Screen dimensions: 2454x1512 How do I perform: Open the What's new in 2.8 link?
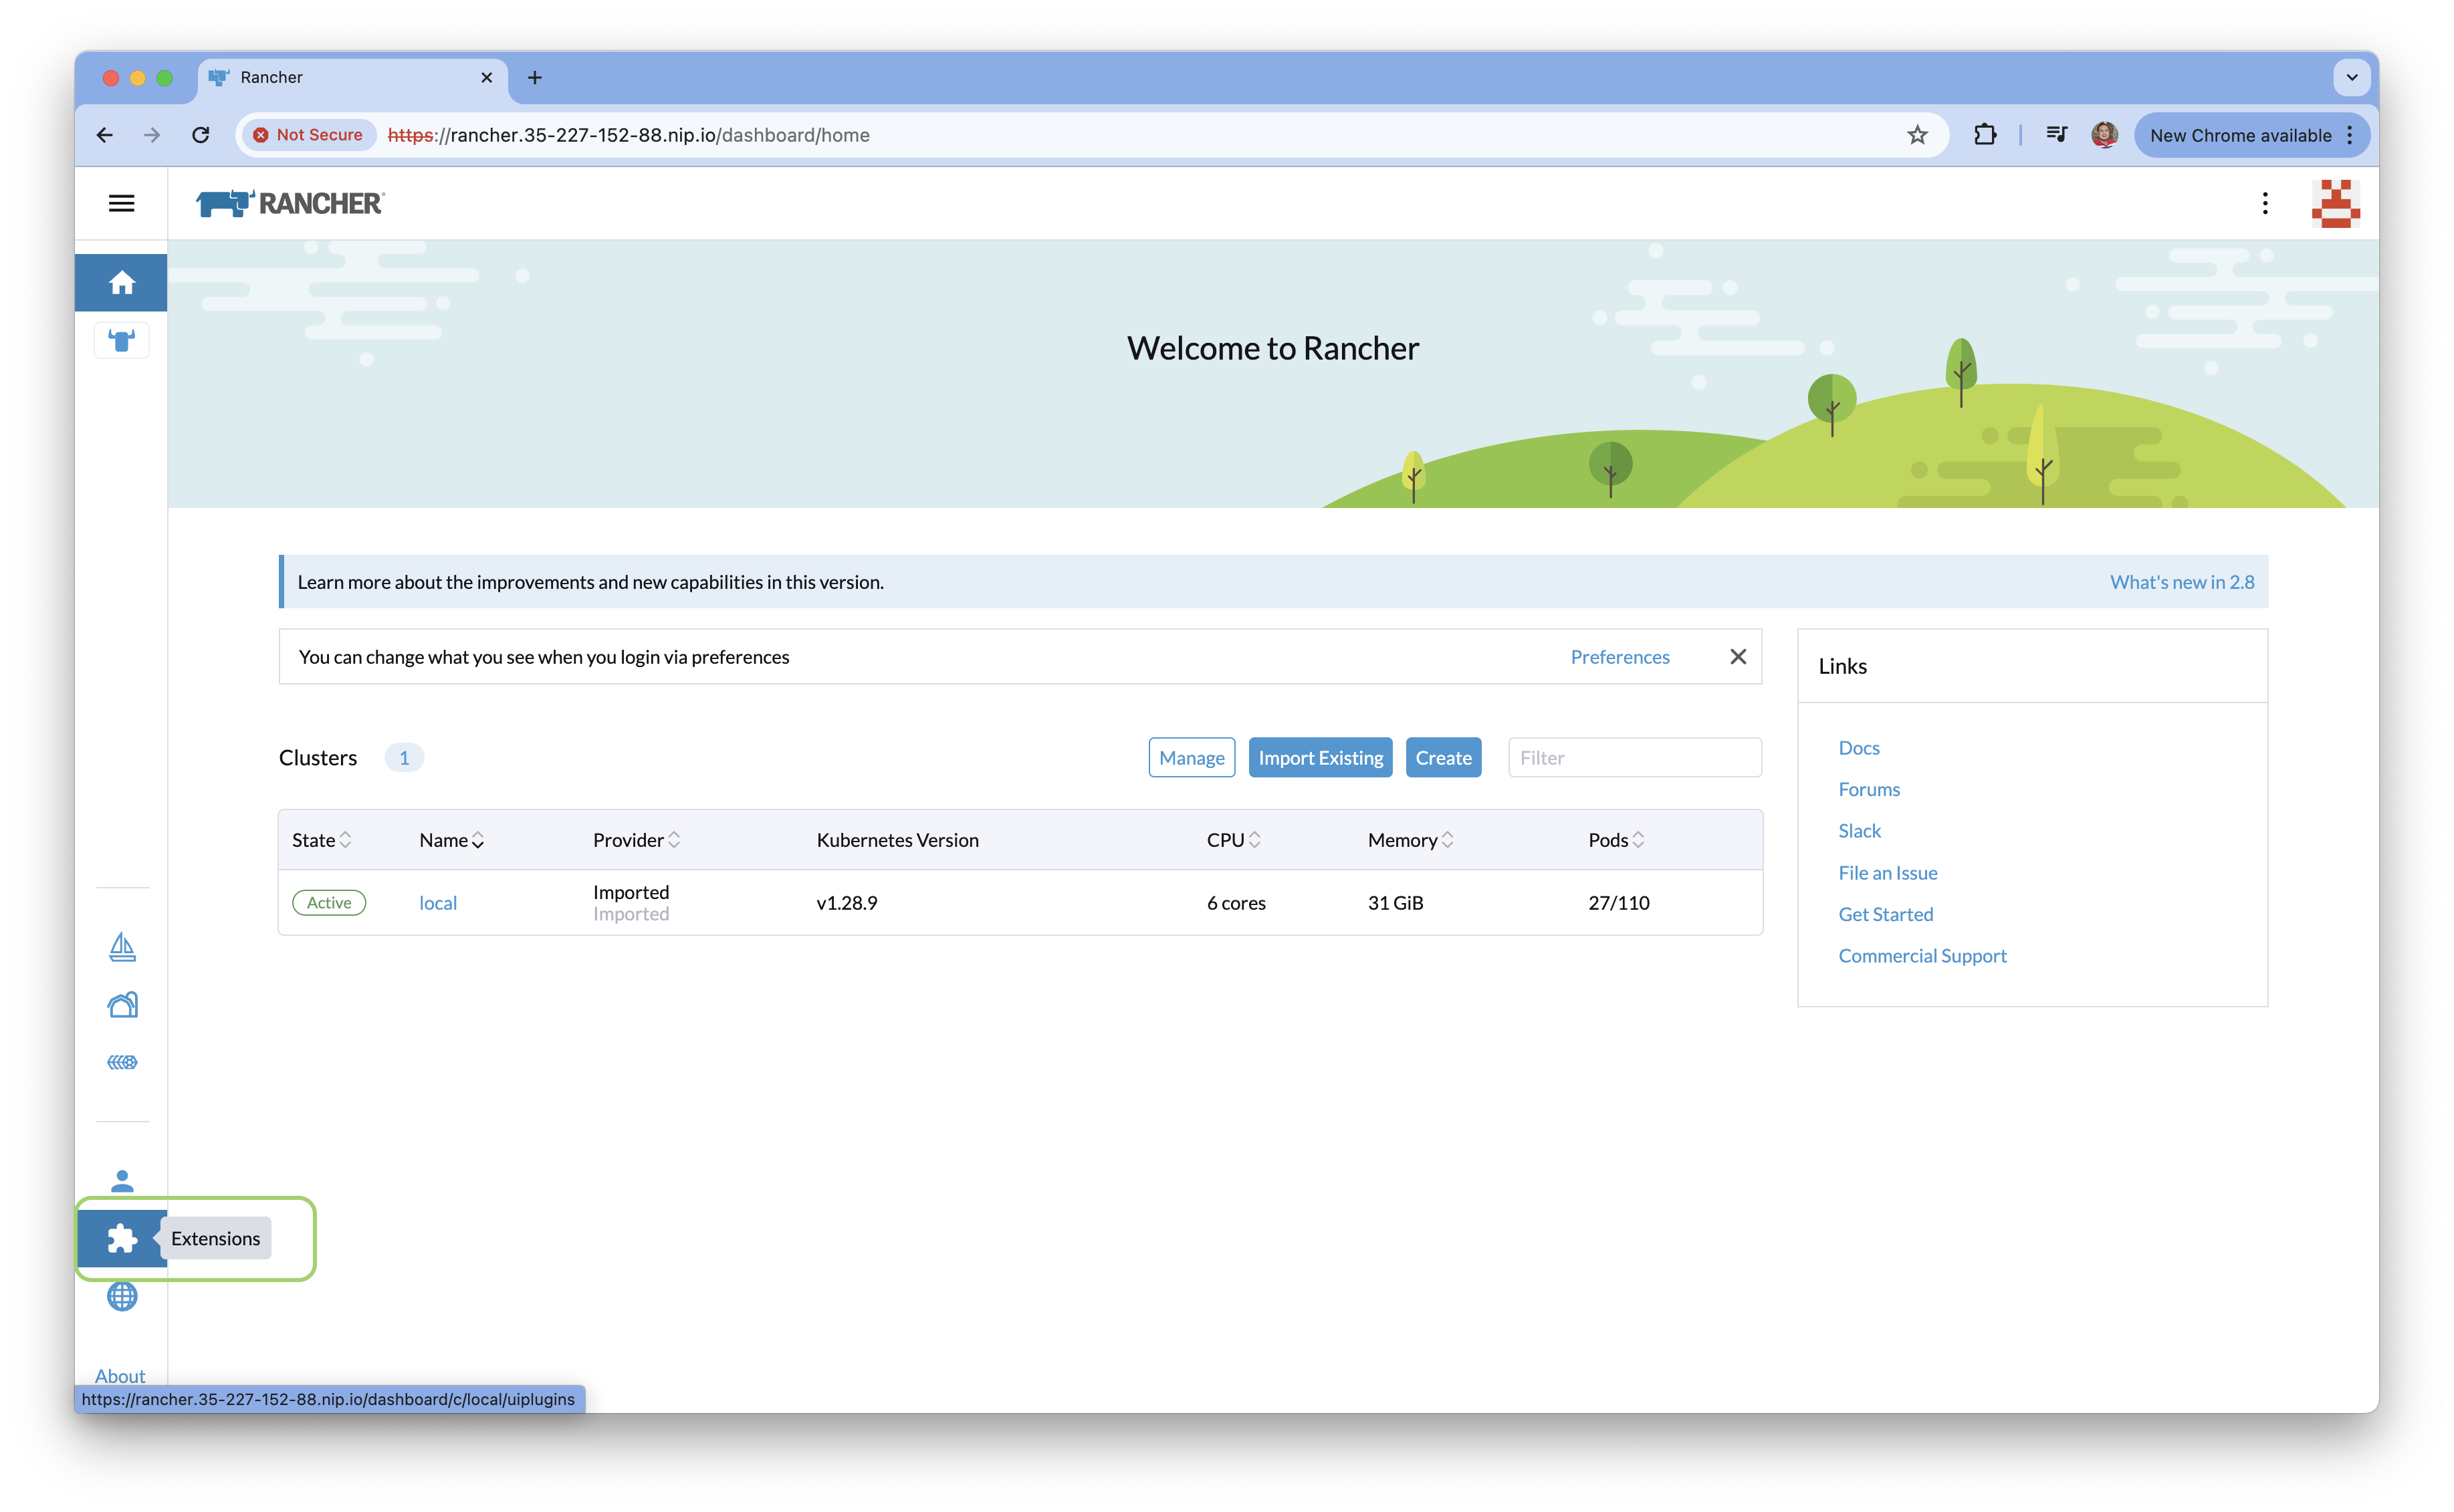(x=2181, y=582)
